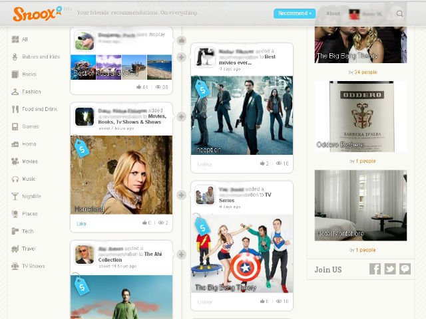
Task: Click the 'by 24 people' link
Action: click(363, 72)
